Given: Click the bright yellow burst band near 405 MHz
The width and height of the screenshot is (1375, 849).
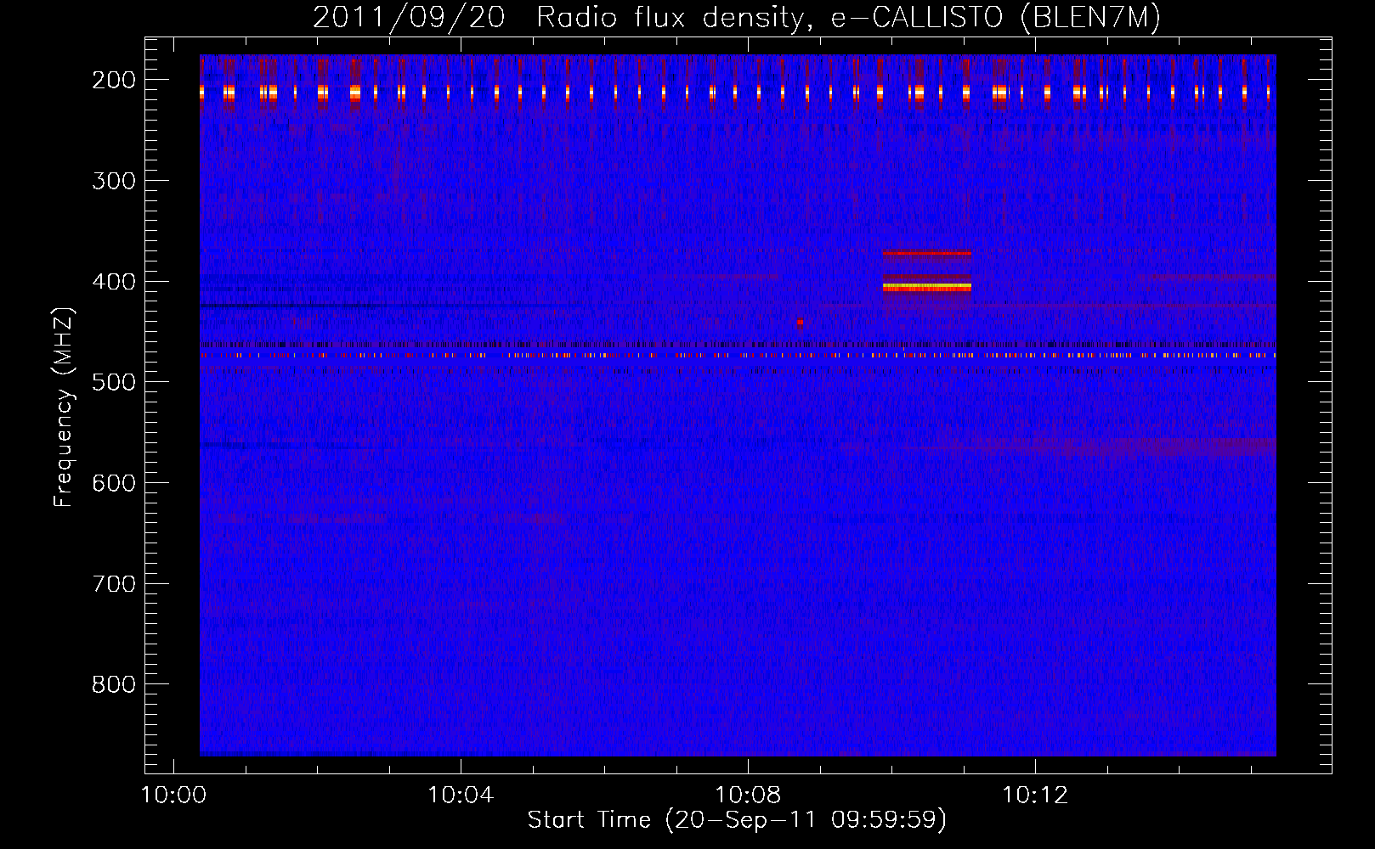Looking at the screenshot, I should pyautogui.click(x=926, y=288).
